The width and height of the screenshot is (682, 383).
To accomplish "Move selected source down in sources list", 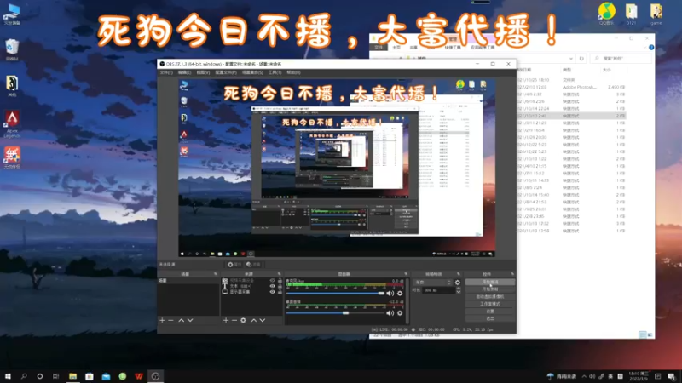I will (263, 321).
